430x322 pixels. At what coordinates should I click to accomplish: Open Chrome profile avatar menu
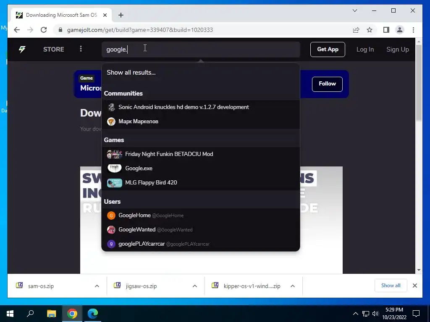tap(400, 30)
